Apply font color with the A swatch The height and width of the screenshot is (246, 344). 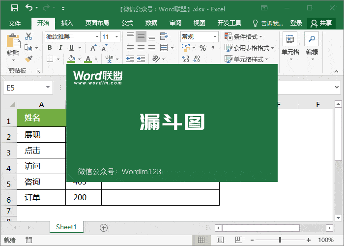click(x=88, y=59)
